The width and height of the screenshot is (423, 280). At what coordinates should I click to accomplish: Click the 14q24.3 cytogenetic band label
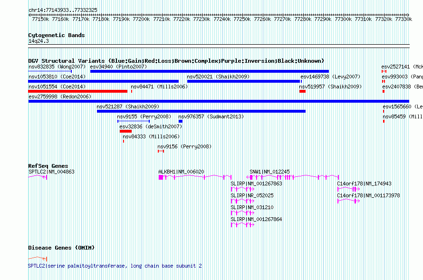click(38, 41)
